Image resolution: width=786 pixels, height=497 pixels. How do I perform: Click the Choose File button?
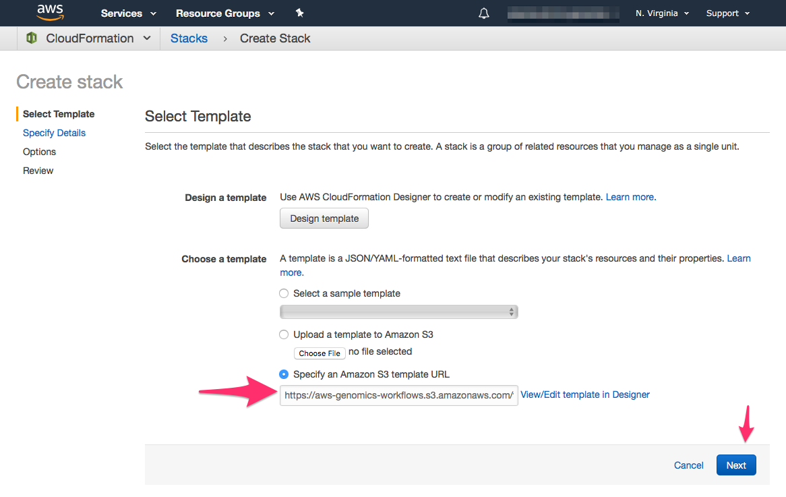click(320, 353)
